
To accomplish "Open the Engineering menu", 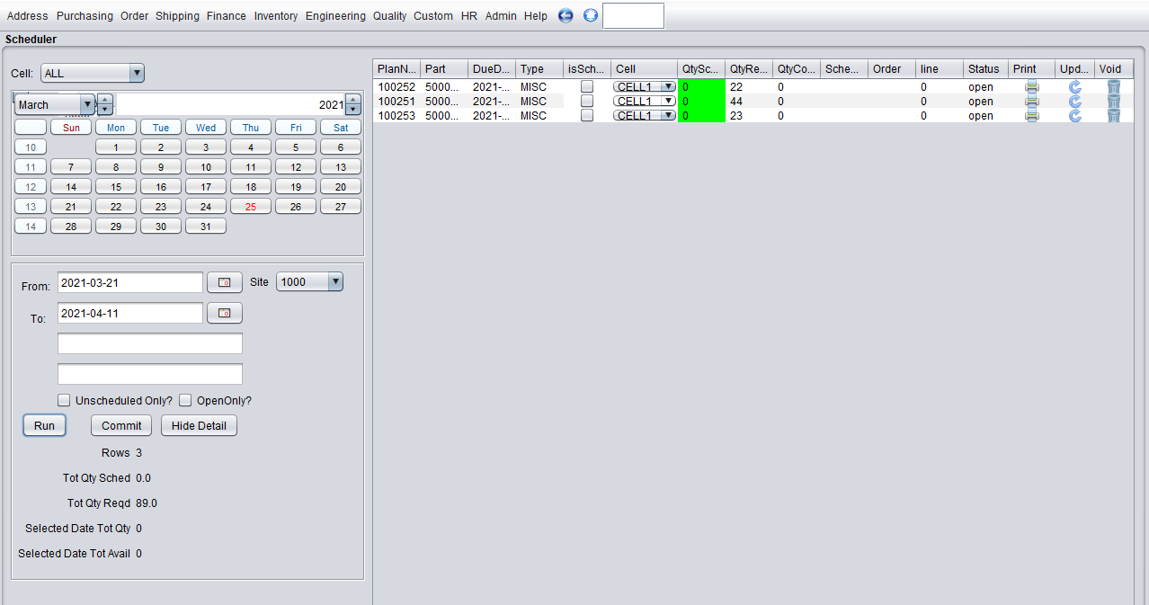I will pos(335,16).
